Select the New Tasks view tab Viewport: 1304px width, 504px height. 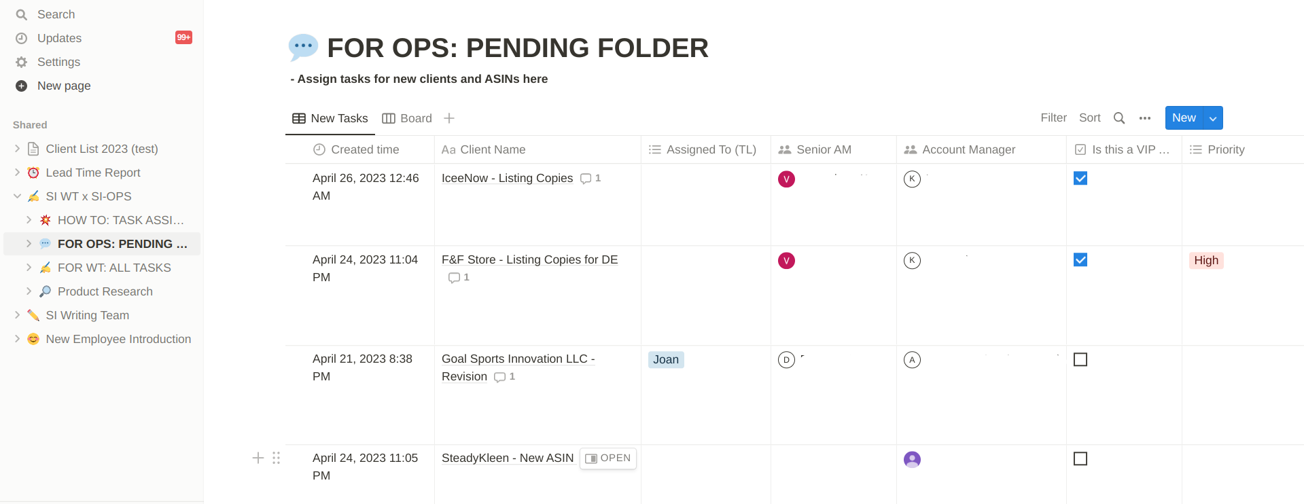tap(330, 118)
